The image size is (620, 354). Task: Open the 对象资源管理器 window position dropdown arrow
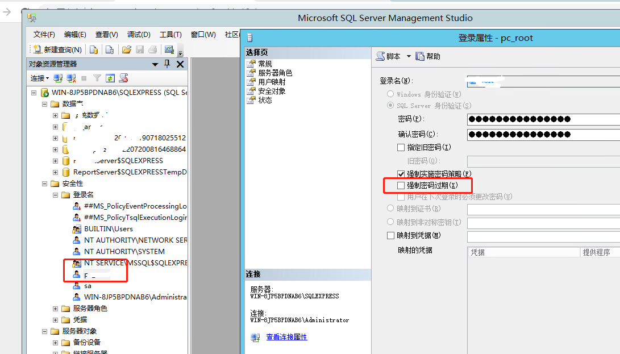[155, 64]
